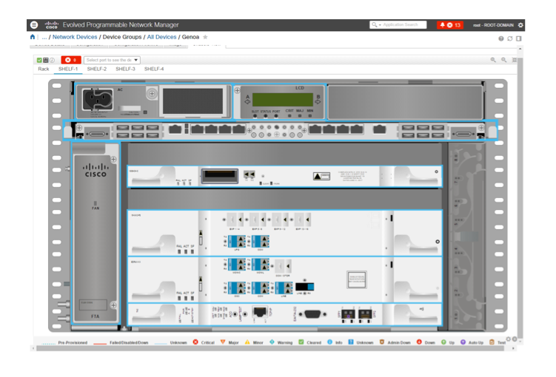Click Major alarm legend icon
The height and width of the screenshot is (377, 556).
point(223,342)
